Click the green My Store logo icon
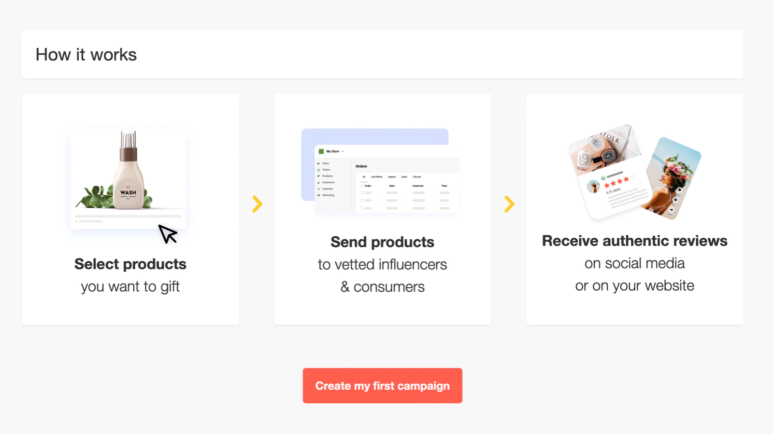Image resolution: width=773 pixels, height=434 pixels. pos(321,151)
